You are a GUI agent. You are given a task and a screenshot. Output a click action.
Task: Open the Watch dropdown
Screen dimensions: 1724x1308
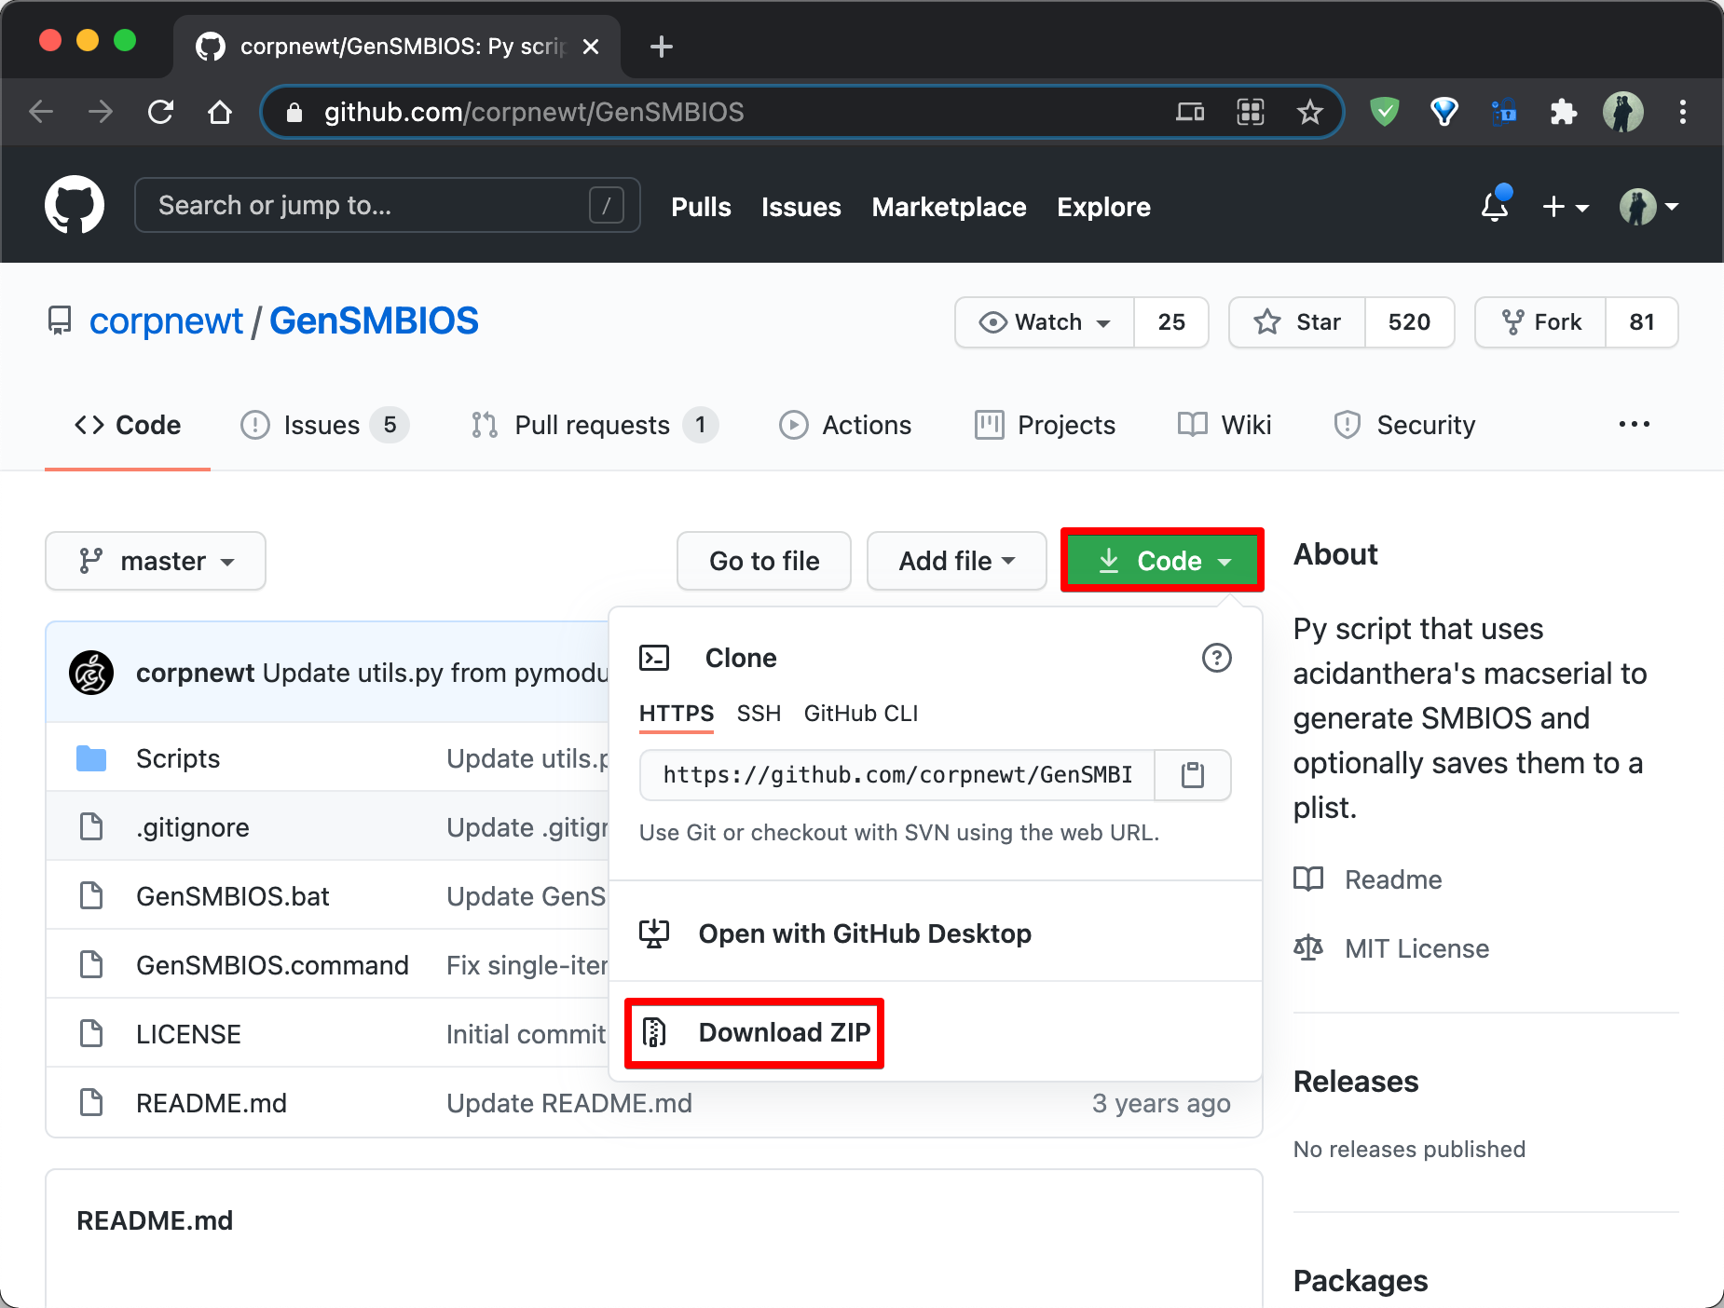point(1045,322)
